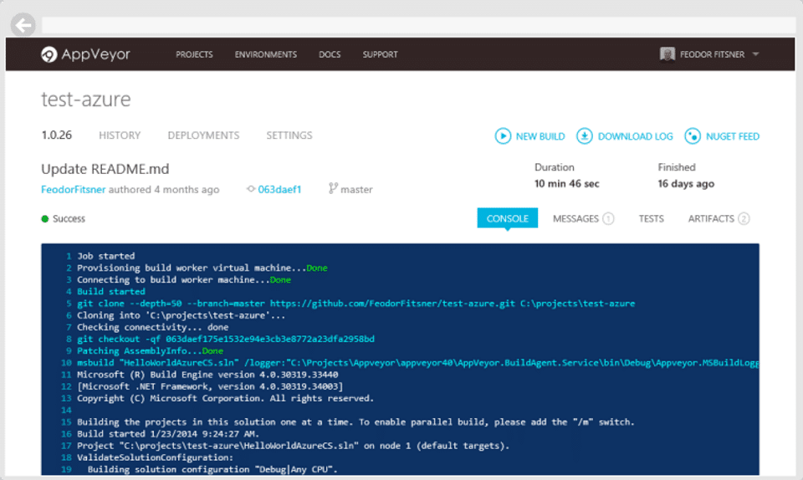Screen dimensions: 803x480
Task: Open the Environments menu
Action: tap(266, 54)
